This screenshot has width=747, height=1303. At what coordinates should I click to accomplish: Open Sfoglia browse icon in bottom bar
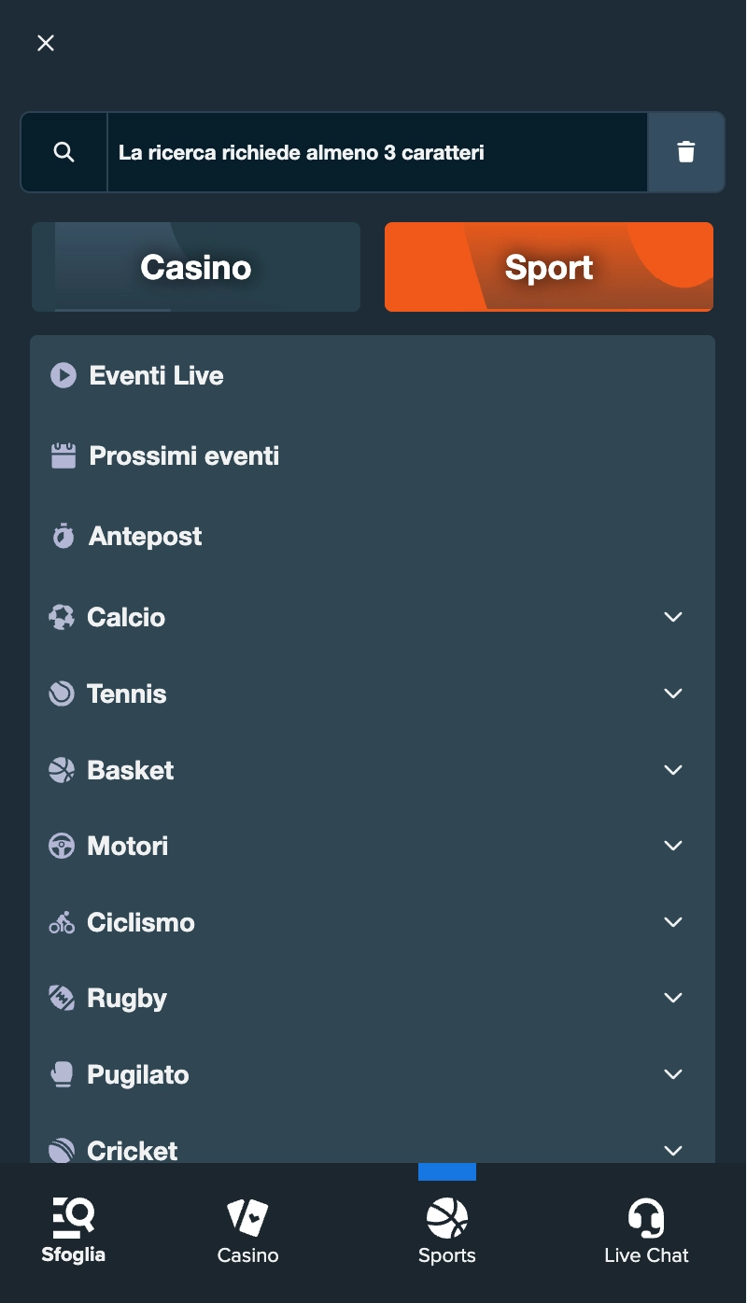point(73,1218)
